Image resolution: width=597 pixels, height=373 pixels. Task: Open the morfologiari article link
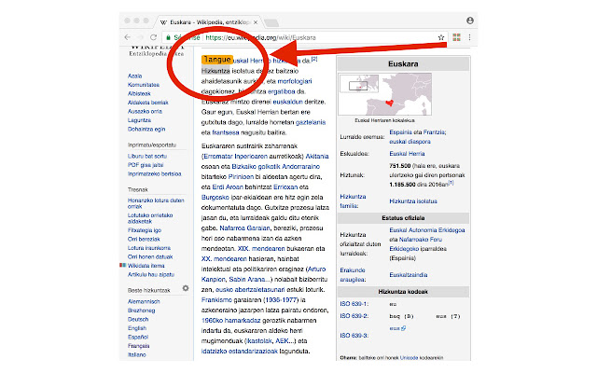[x=295, y=81]
